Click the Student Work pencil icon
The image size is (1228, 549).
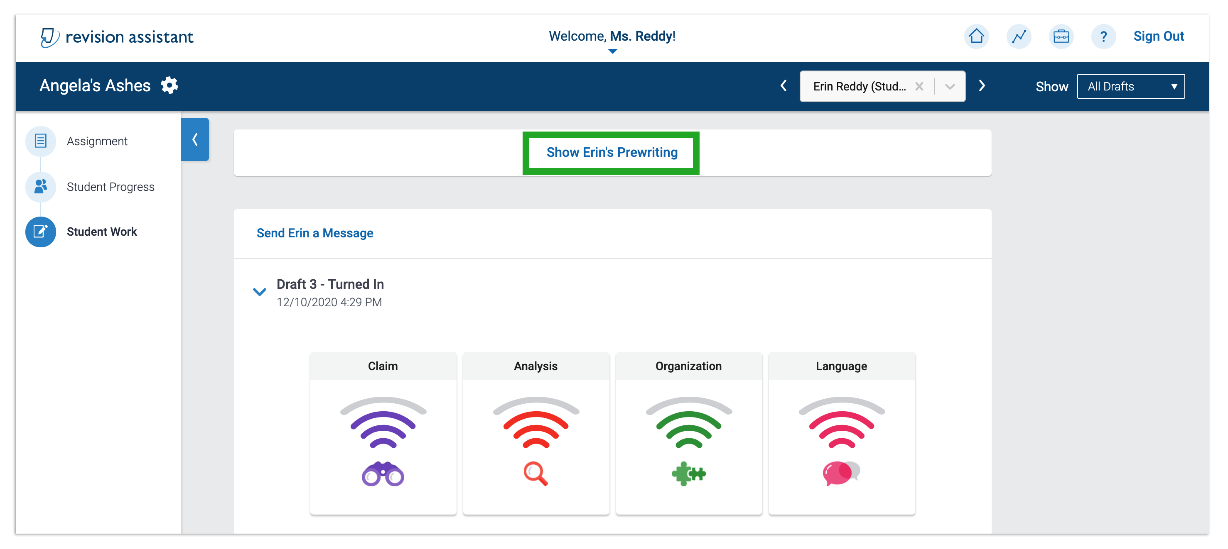coord(41,232)
